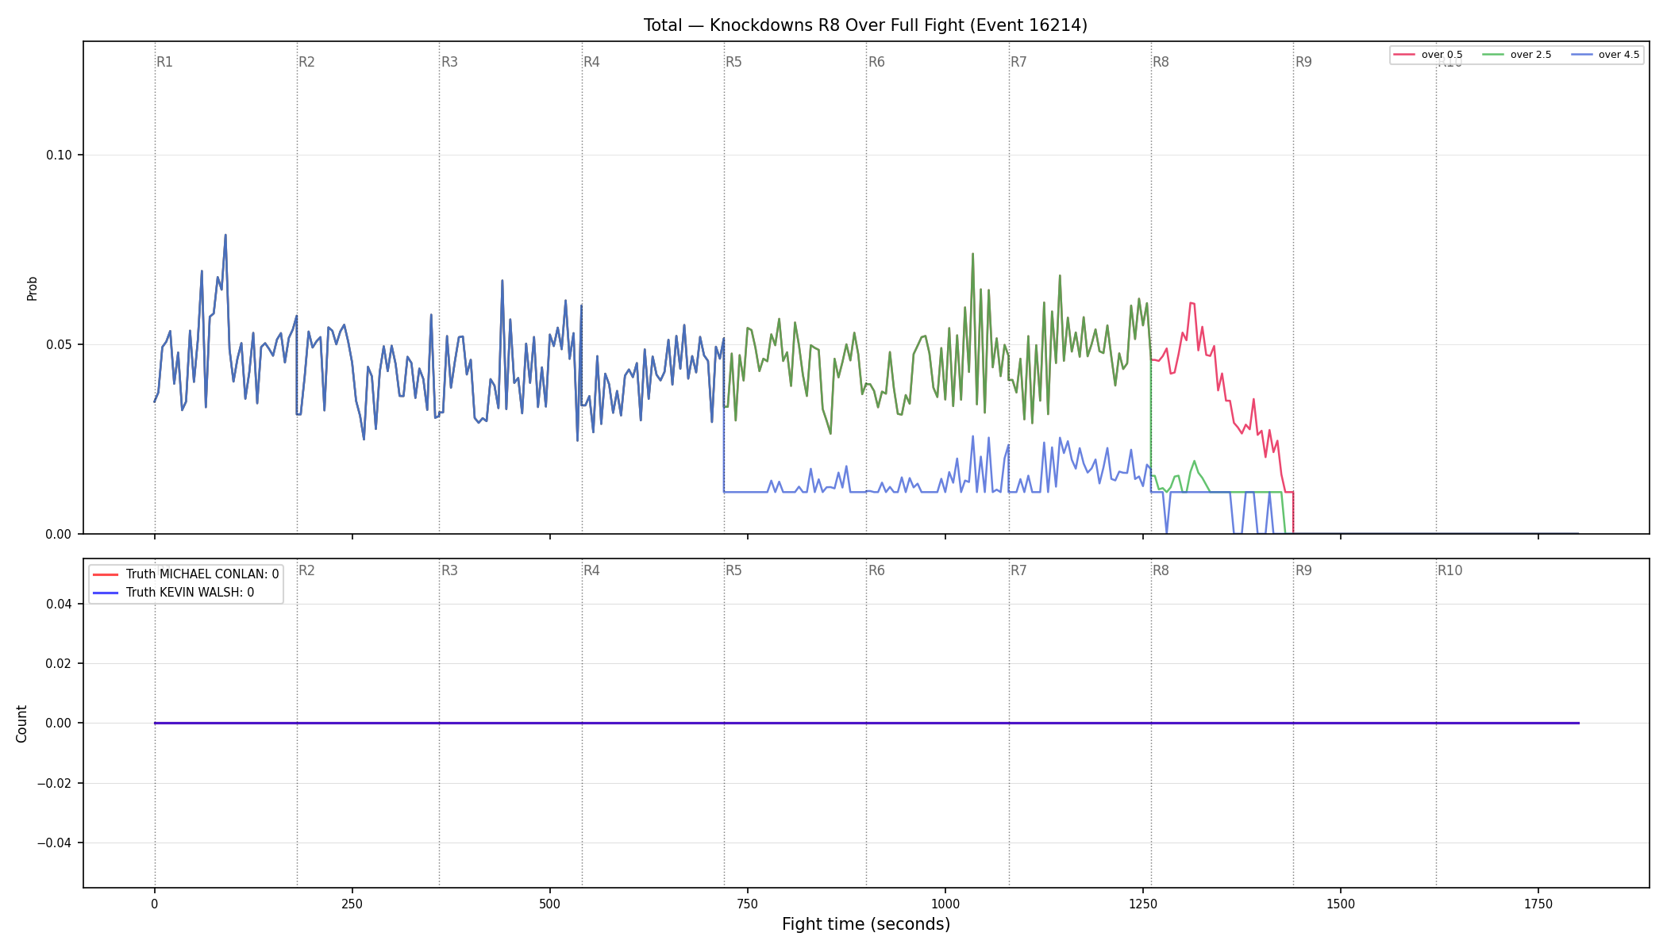Image resolution: width=1667 pixels, height=952 pixels.
Task: Click the 1750 tick on the fight time axis
Action: pyautogui.click(x=1538, y=904)
